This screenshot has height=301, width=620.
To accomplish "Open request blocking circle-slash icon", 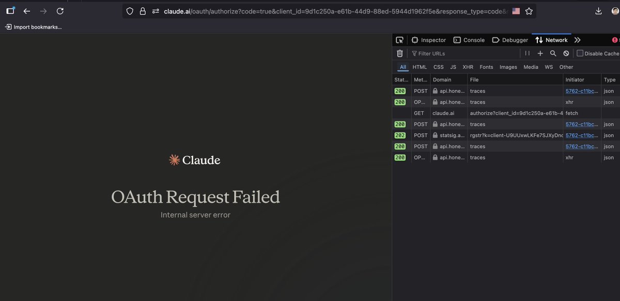I will pyautogui.click(x=566, y=53).
